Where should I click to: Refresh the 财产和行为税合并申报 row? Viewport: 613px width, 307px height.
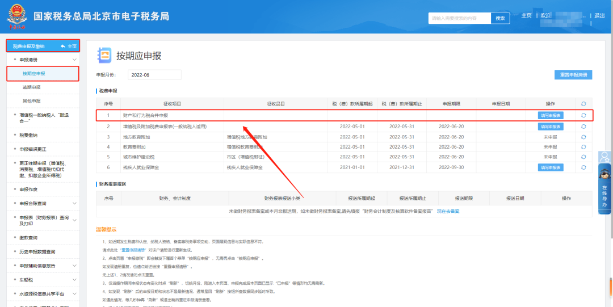(x=583, y=115)
